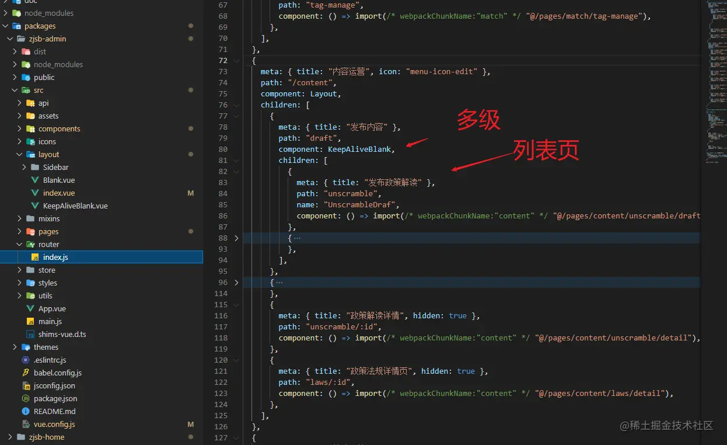
Task: Unfold the collapsed code block at line 96
Action: (236, 282)
